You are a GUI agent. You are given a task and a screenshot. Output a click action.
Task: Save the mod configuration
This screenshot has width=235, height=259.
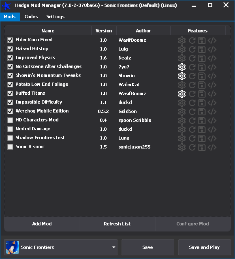[x=147, y=247]
